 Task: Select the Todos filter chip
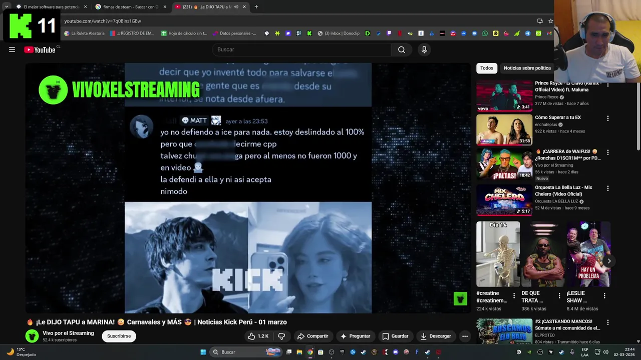487,68
